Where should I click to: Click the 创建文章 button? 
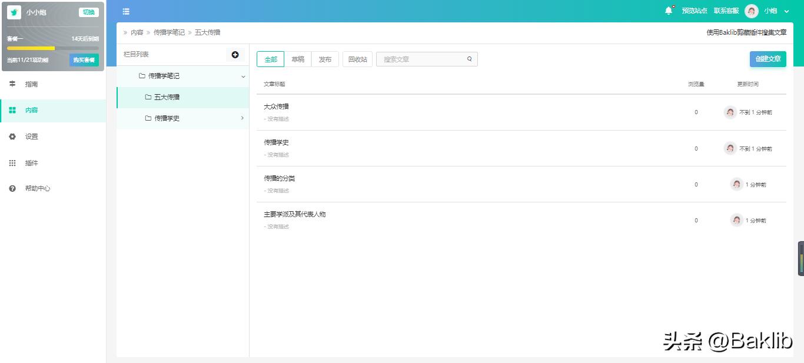768,59
